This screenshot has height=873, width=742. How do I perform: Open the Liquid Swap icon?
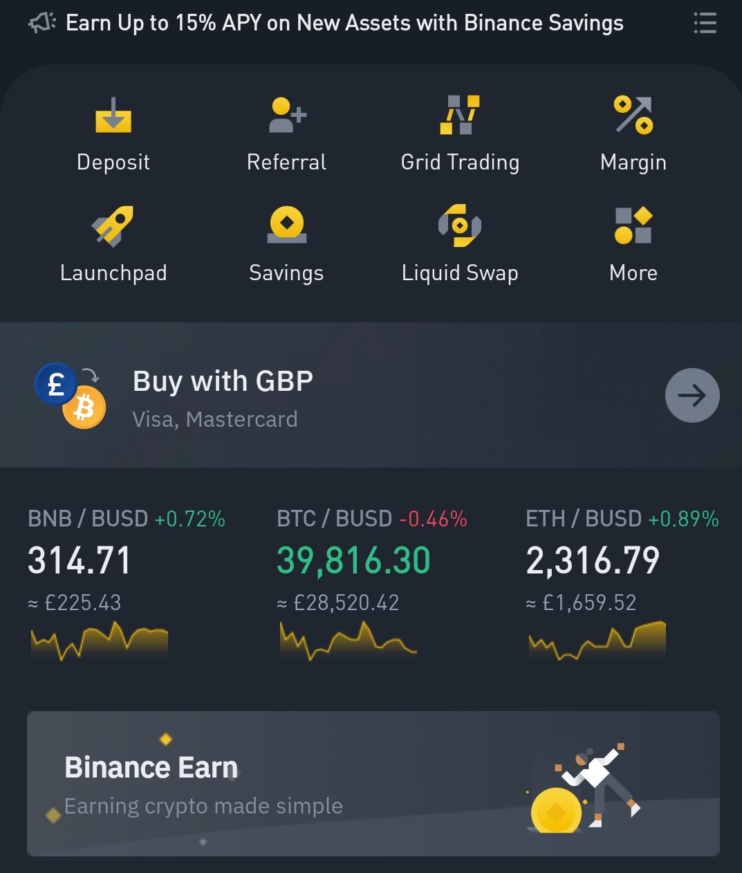point(460,226)
